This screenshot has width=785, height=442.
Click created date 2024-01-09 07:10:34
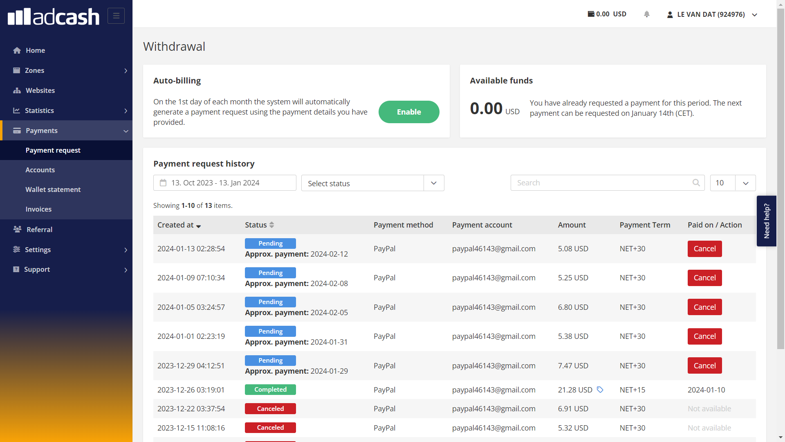[191, 278]
